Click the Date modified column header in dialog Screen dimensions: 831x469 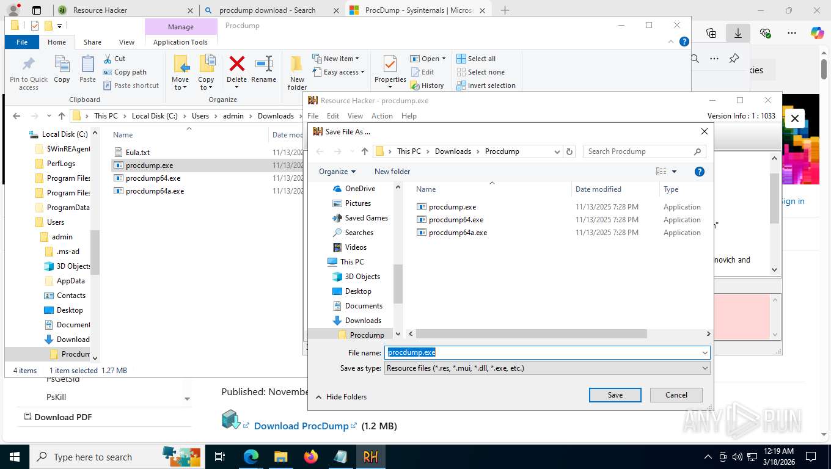pos(598,189)
